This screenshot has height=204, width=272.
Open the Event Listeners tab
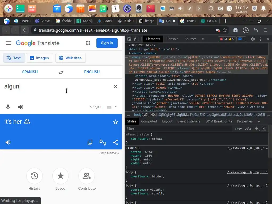tap(189, 121)
